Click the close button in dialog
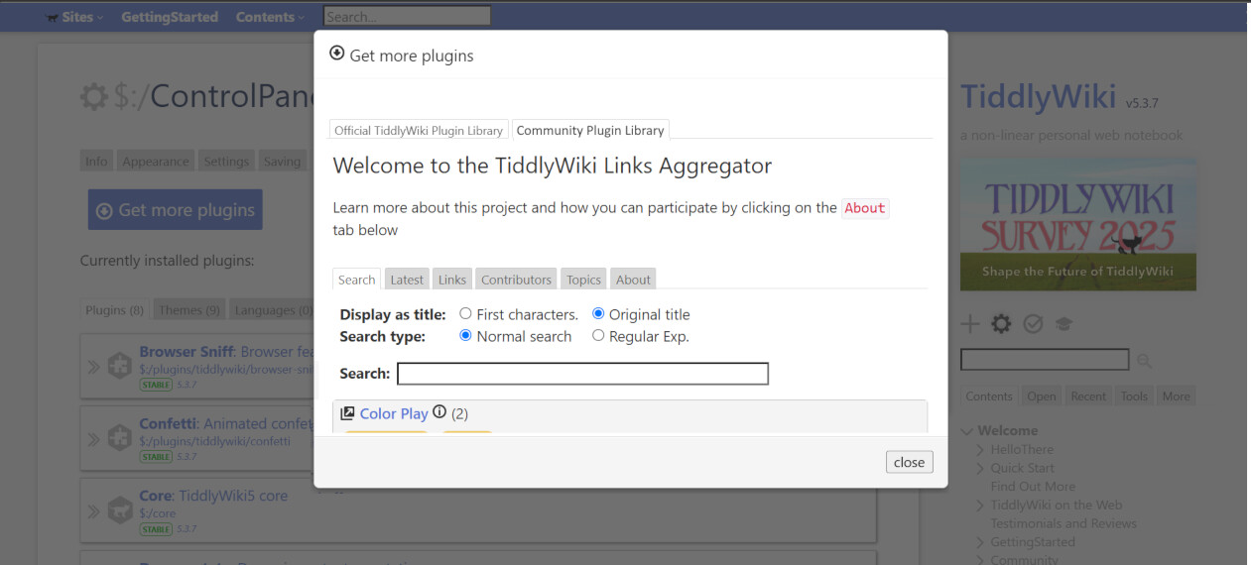Screen dimensions: 1251x565 pos(909,462)
